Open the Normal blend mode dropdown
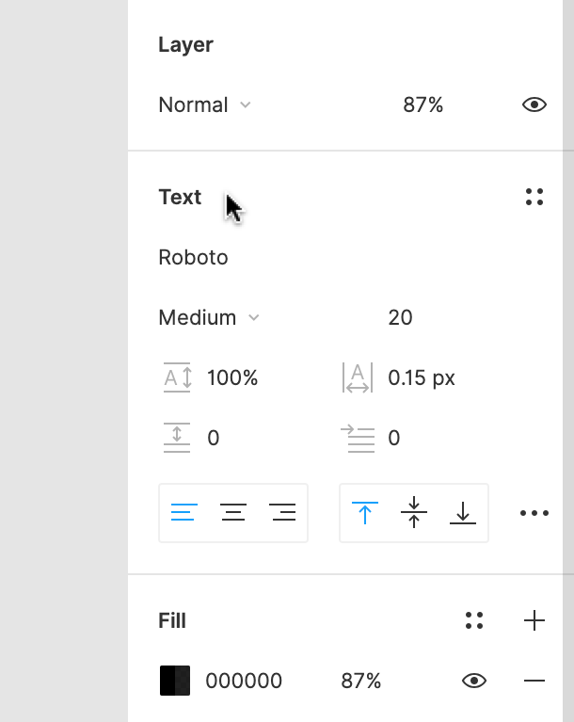The image size is (574, 722). tap(204, 104)
